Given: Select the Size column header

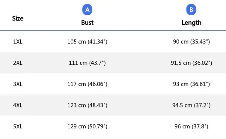Looking at the screenshot, I should (18, 19).
